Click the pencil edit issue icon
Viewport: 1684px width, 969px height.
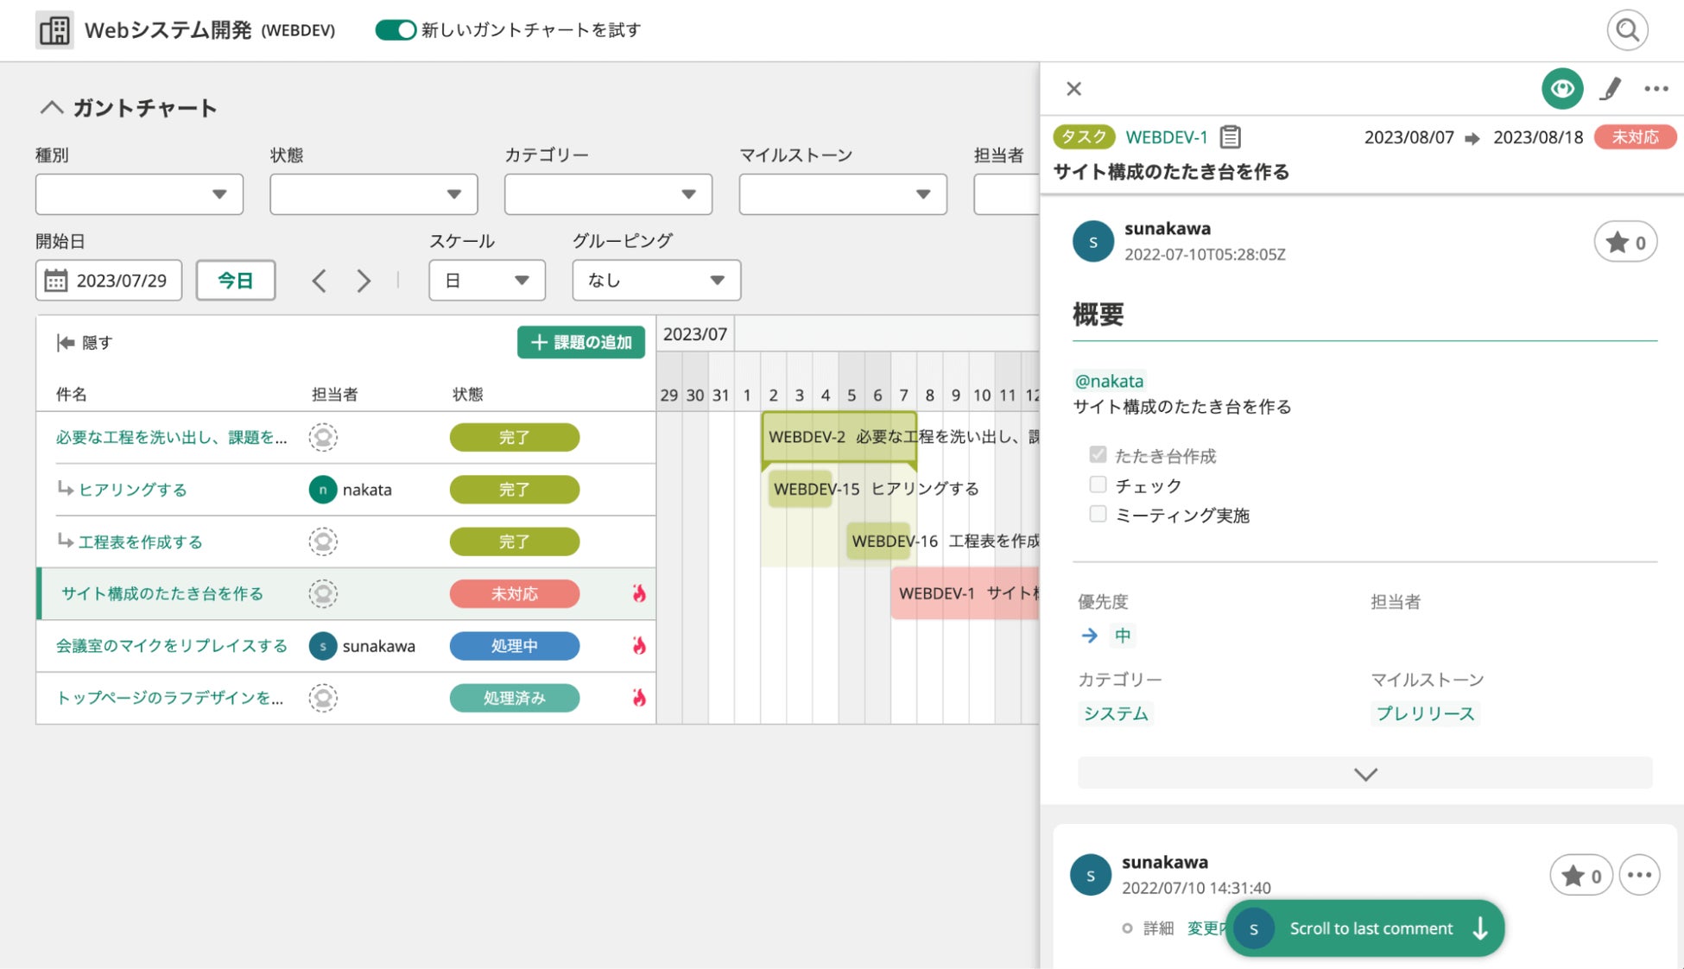pos(1610,89)
